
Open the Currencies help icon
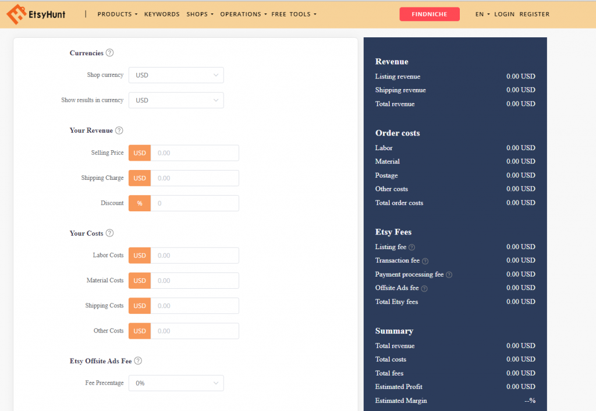[111, 52]
